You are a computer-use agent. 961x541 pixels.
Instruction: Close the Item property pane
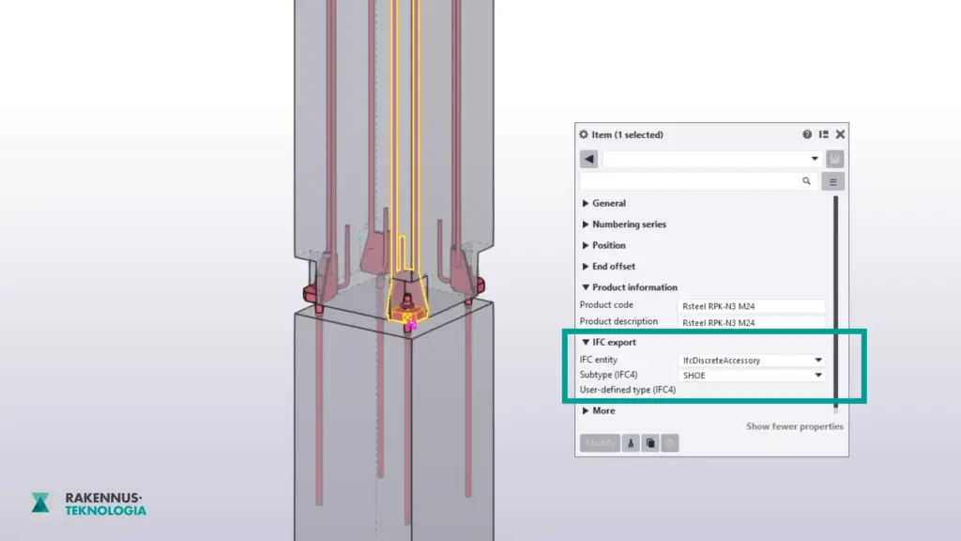pos(840,134)
